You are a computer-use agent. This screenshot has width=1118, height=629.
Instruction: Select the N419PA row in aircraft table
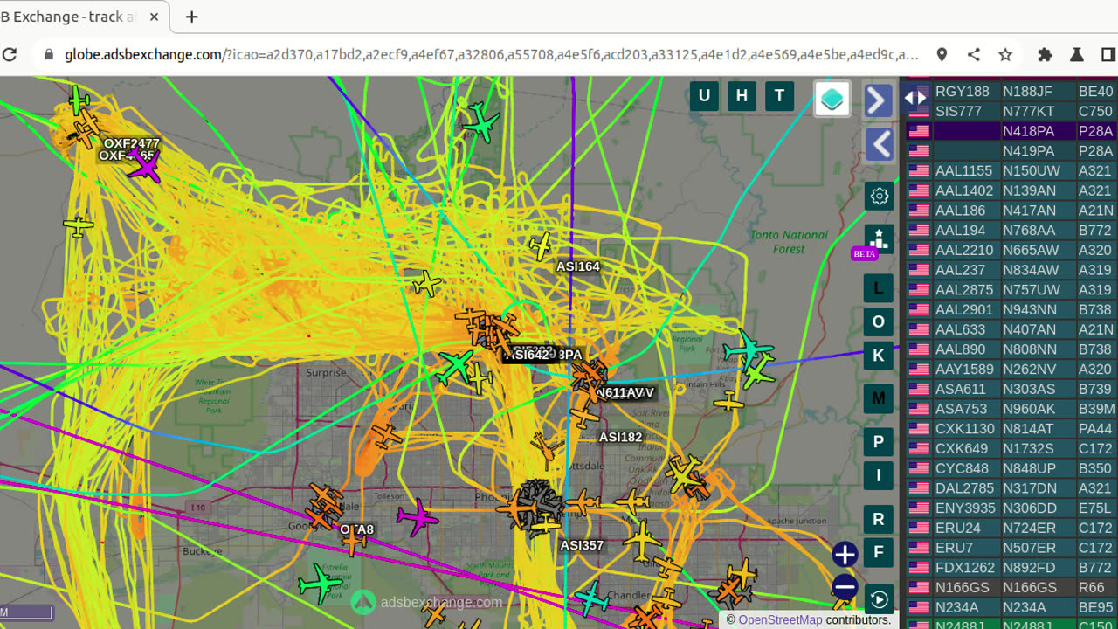[x=1012, y=151]
